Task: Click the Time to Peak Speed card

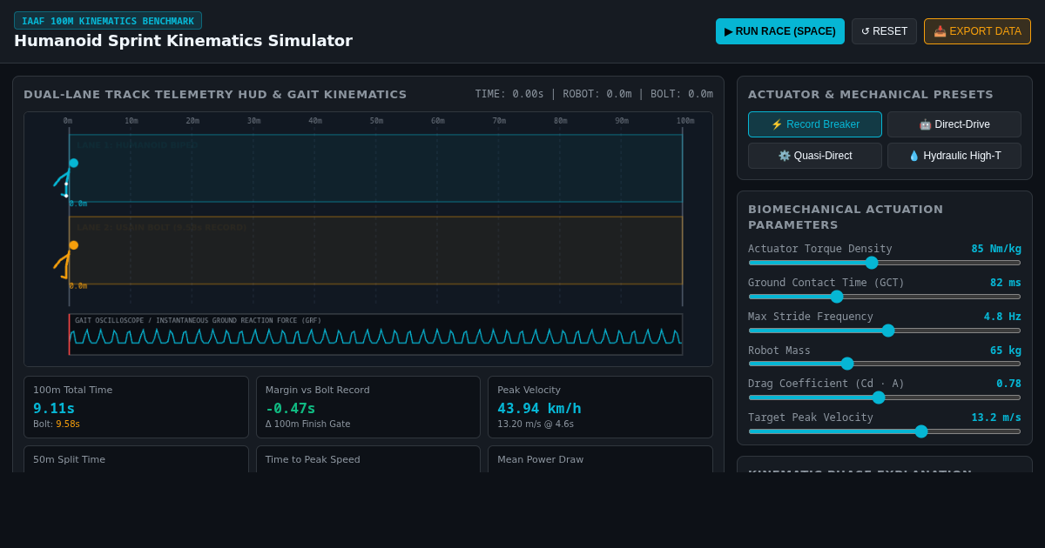Action: 368,459
